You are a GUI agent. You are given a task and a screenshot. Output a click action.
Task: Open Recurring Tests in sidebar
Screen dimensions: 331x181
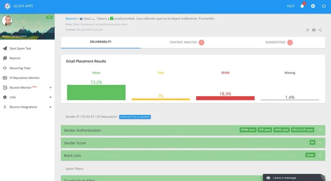(20, 68)
